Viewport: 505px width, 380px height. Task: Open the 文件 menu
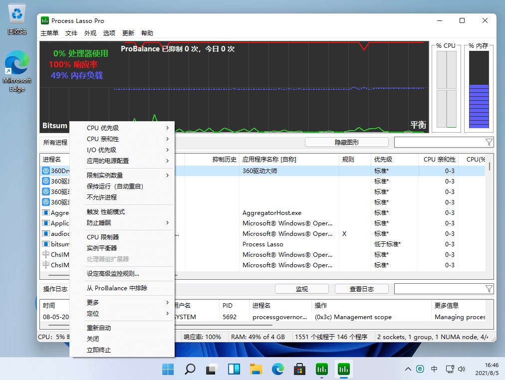[71, 33]
